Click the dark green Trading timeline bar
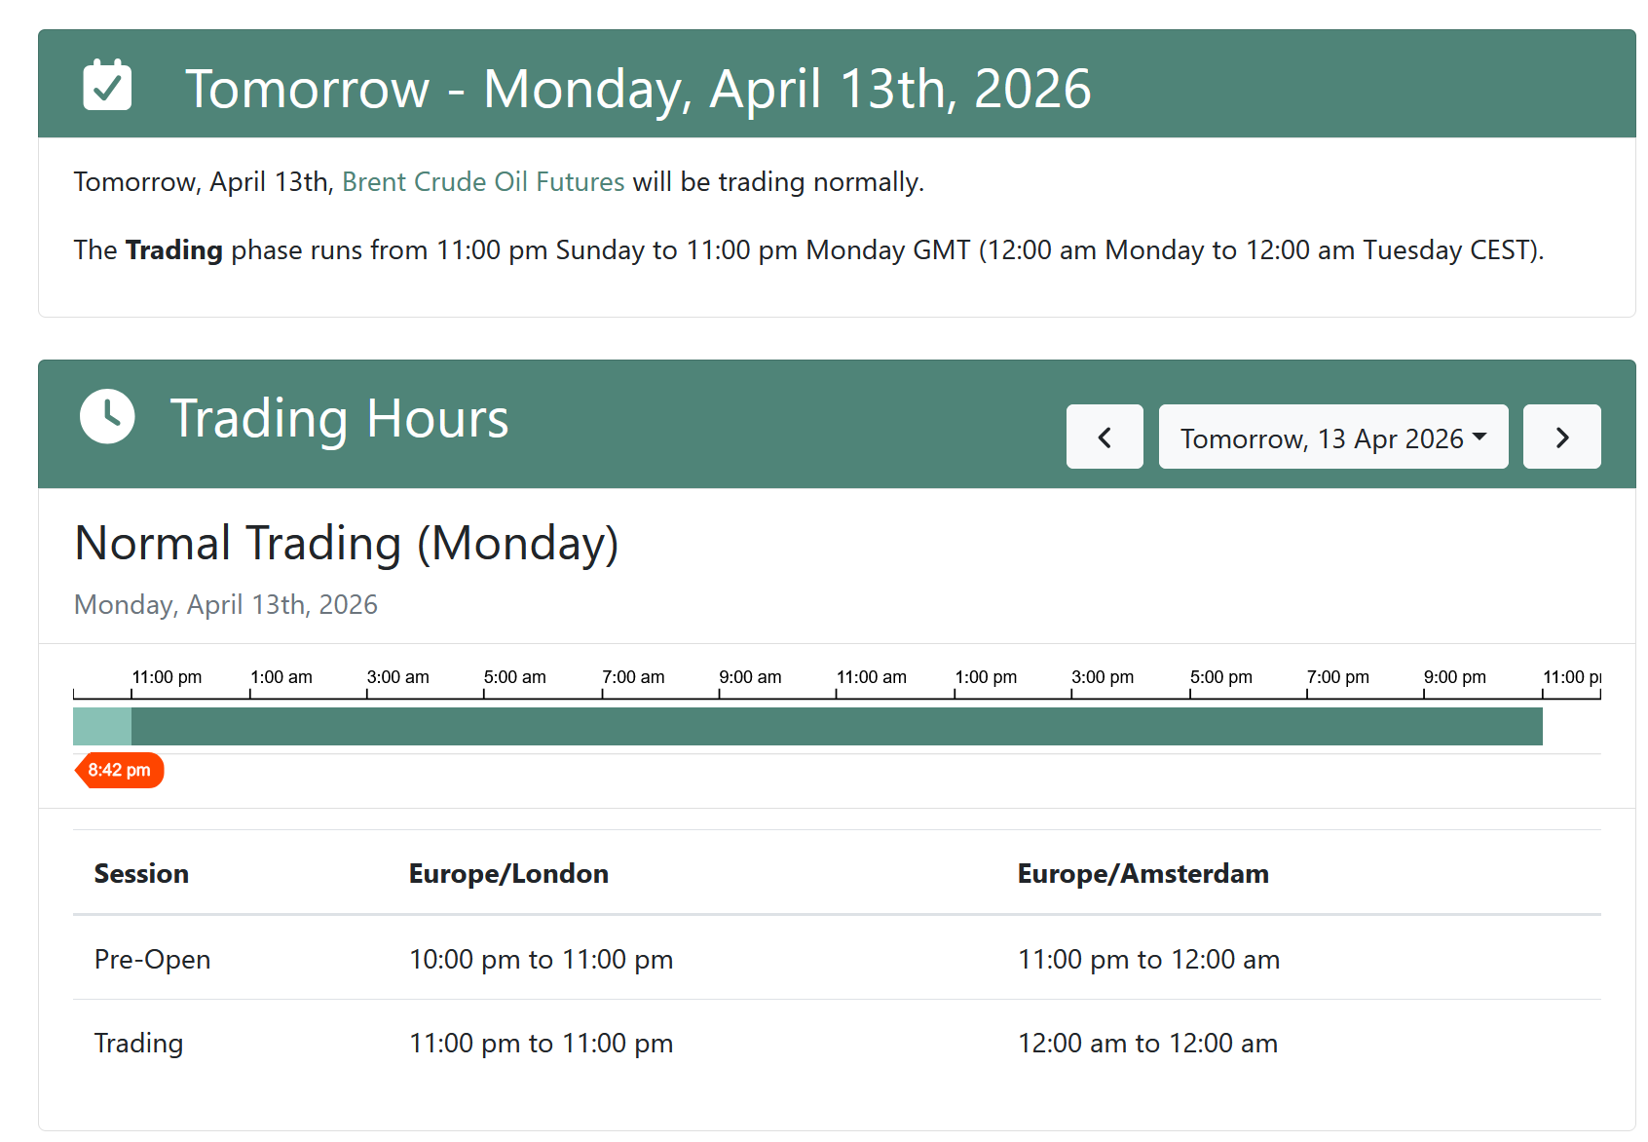Image resolution: width=1648 pixels, height=1142 pixels. point(837,727)
